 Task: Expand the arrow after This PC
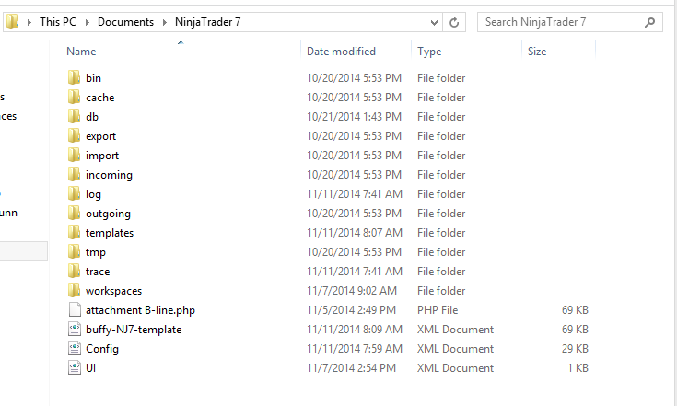click(x=88, y=22)
